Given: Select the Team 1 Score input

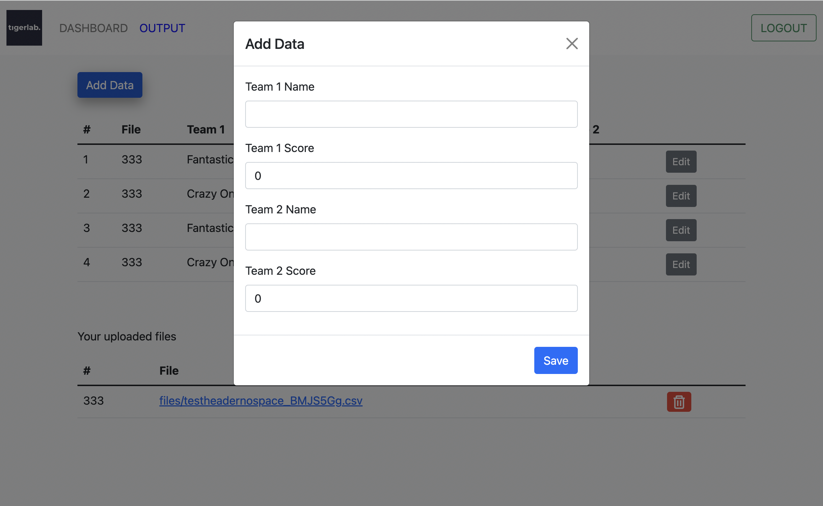Looking at the screenshot, I should point(411,175).
